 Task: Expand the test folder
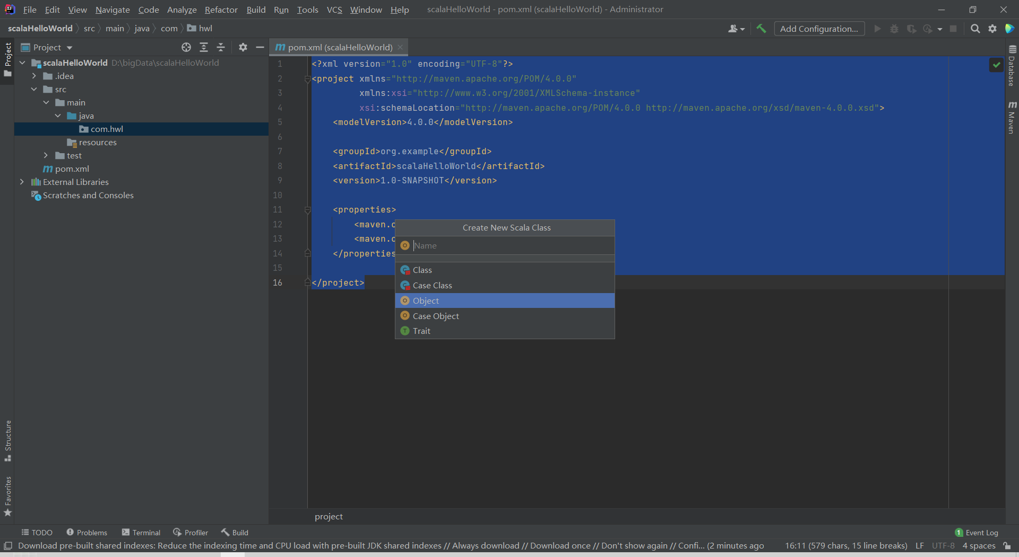[46, 155]
